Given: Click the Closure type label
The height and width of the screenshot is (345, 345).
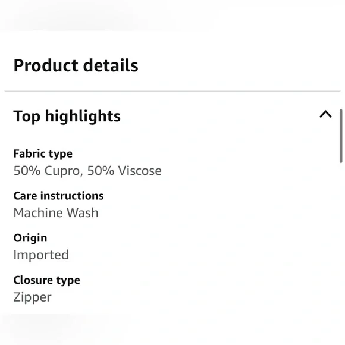Looking at the screenshot, I should coord(46,280).
